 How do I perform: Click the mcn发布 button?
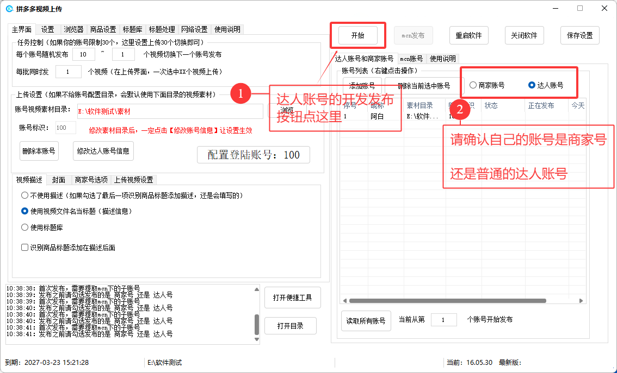click(x=413, y=35)
